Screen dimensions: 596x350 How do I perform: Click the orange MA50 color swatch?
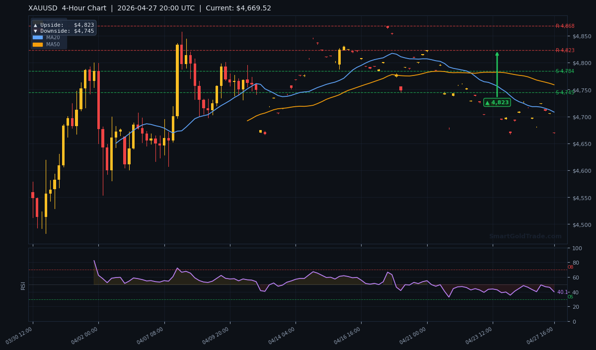pyautogui.click(x=38, y=44)
